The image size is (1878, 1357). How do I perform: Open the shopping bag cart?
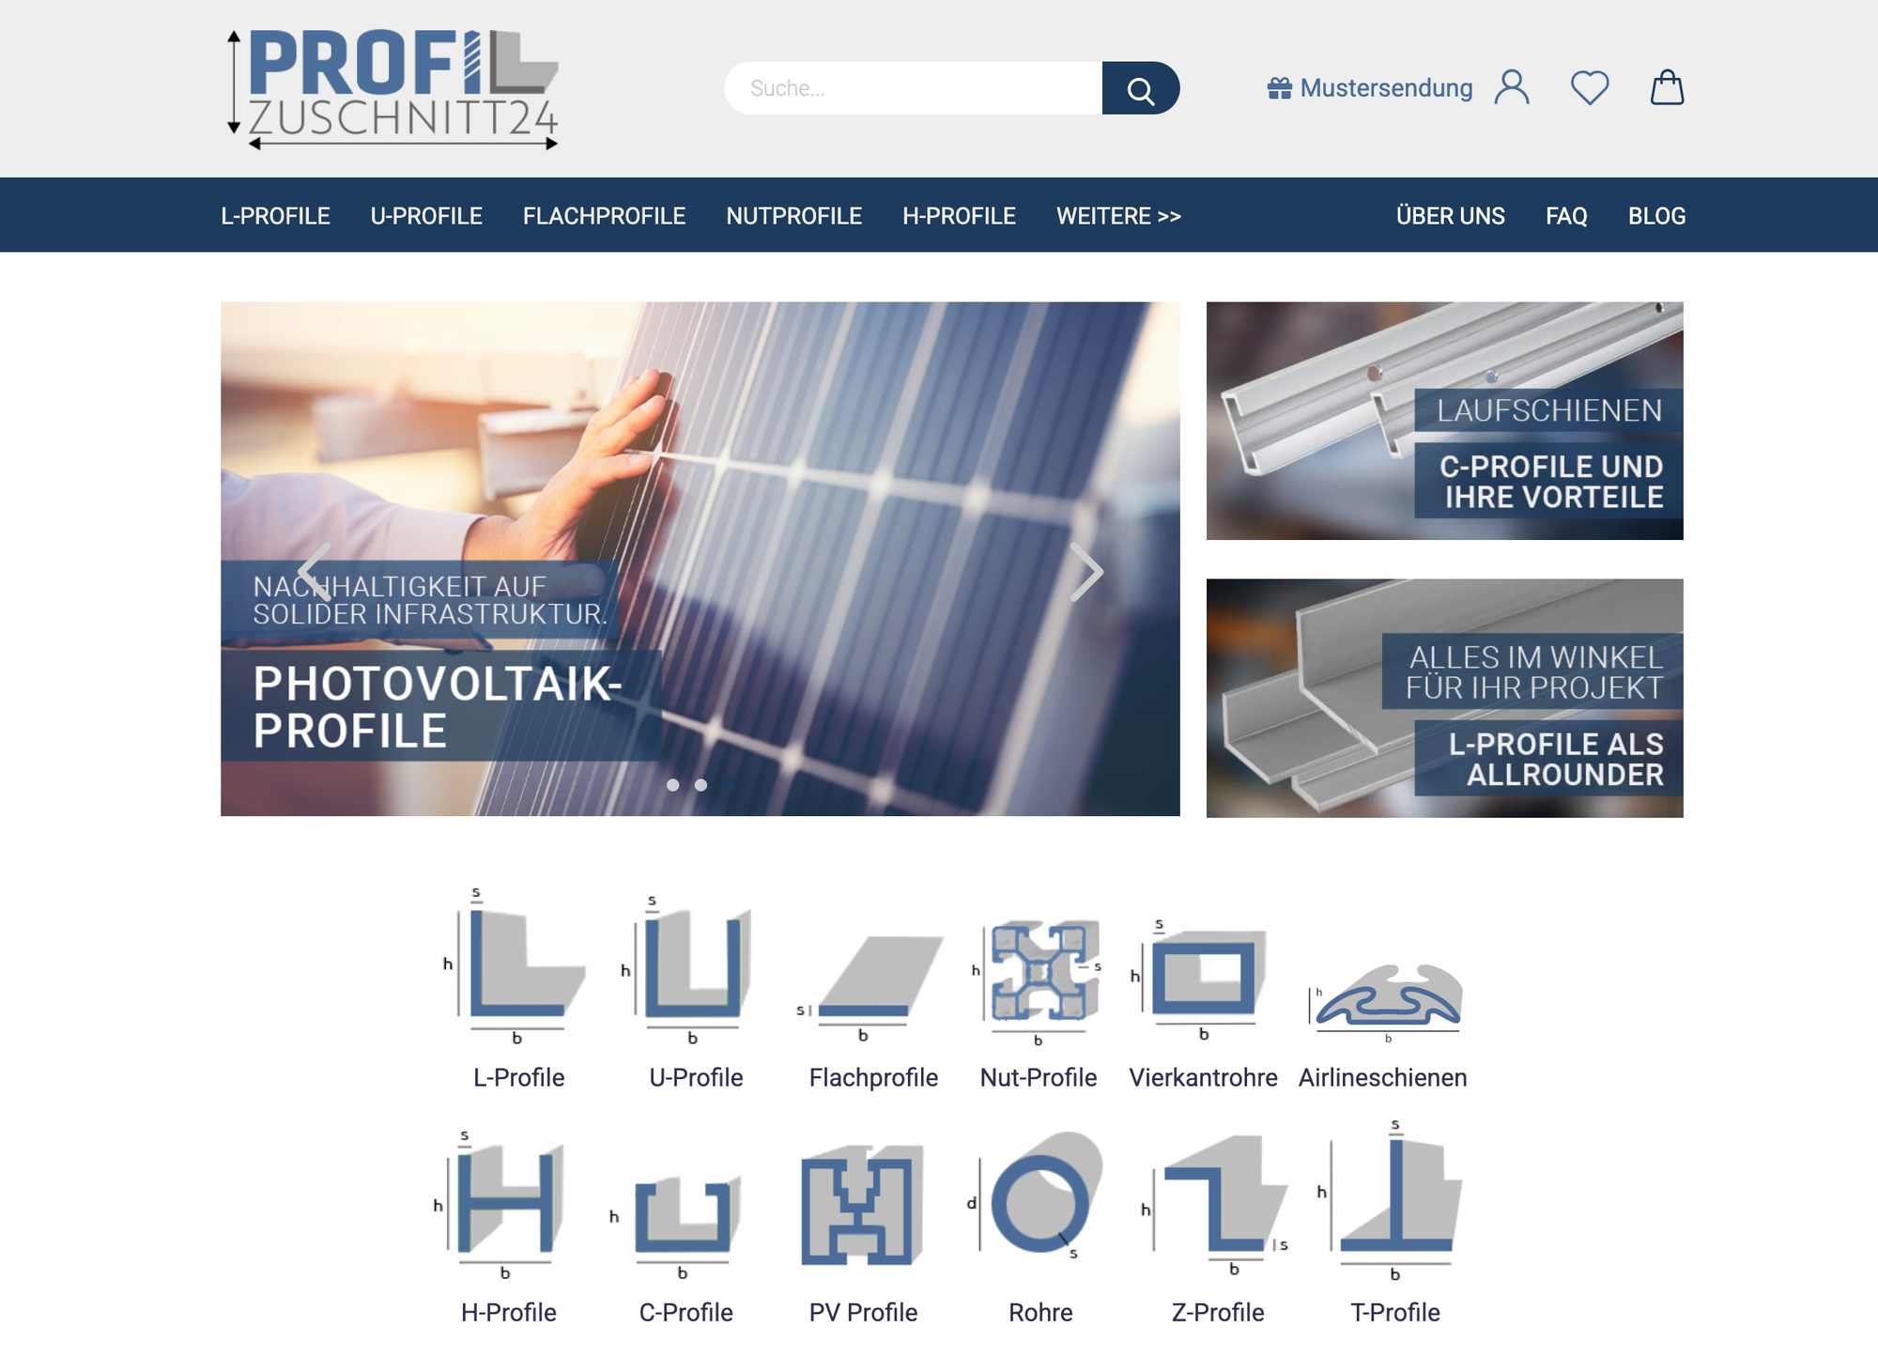point(1668,87)
